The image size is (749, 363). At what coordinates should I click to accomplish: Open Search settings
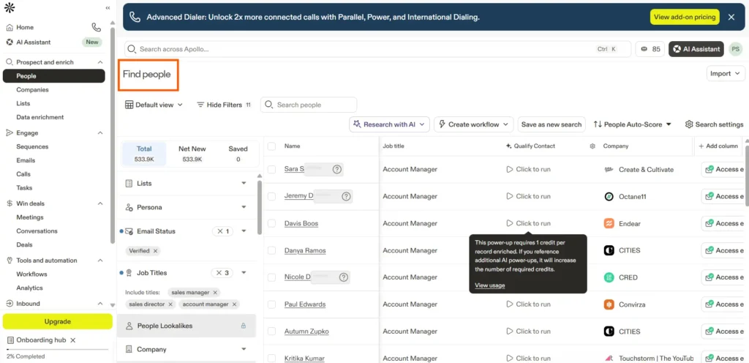click(x=714, y=124)
